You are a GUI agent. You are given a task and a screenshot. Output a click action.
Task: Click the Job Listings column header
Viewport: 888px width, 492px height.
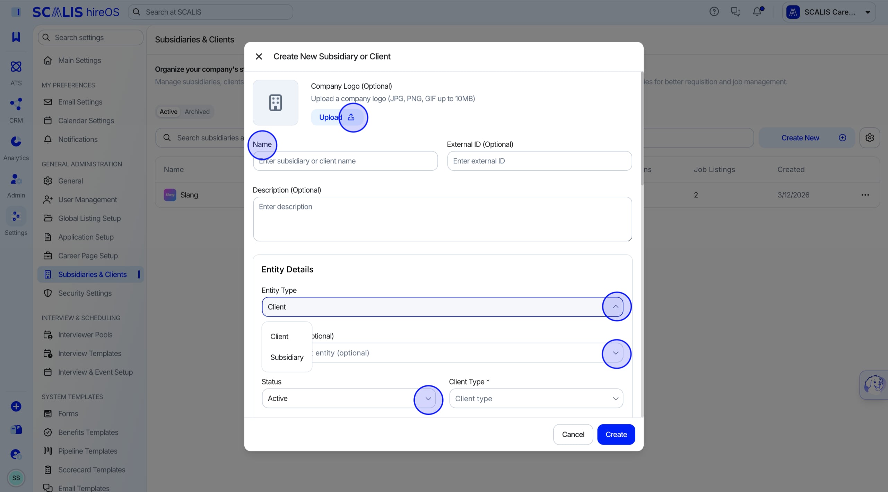point(714,169)
